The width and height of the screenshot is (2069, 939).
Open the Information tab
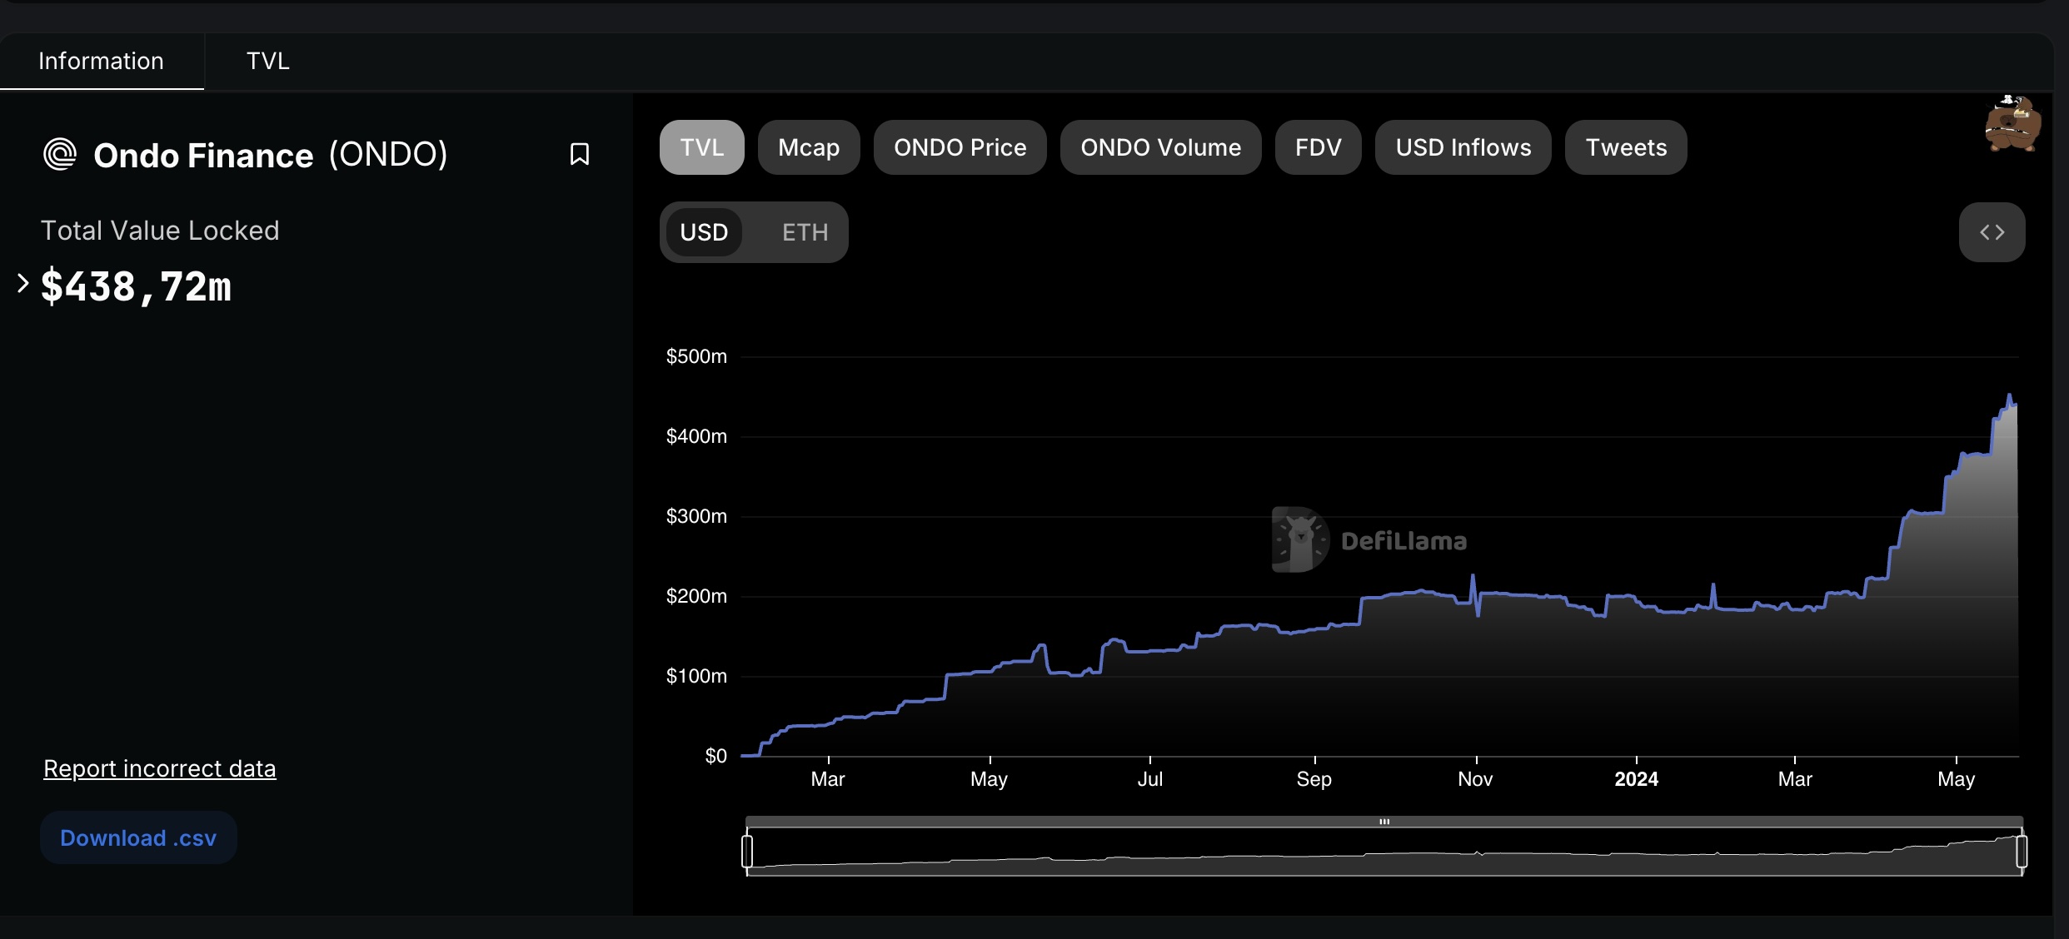click(102, 61)
